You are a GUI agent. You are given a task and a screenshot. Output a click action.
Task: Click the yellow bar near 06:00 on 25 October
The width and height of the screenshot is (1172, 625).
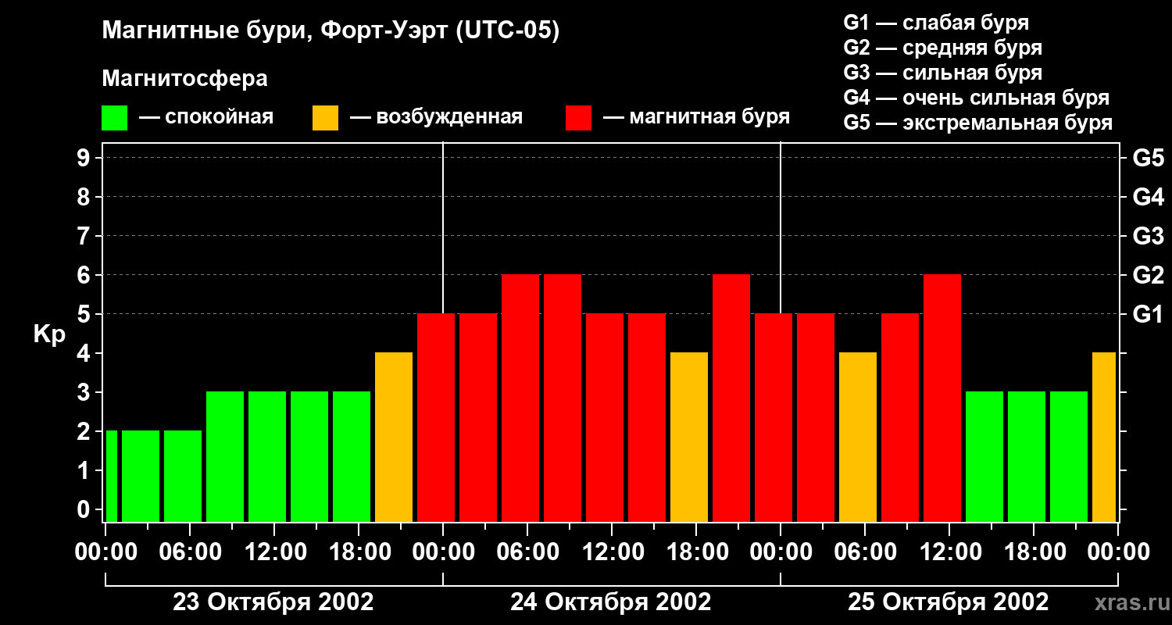click(858, 437)
